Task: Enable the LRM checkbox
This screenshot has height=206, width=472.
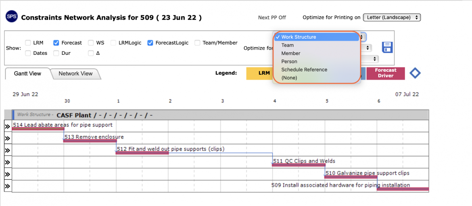Action: pos(28,43)
